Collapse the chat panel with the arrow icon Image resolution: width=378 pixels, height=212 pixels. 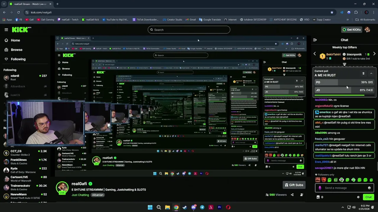pos(315,40)
